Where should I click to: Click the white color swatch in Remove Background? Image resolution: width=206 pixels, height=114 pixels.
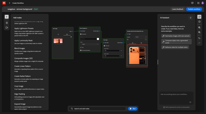(98, 39)
